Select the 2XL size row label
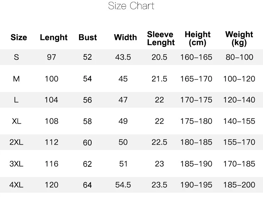263x212 pixels. coord(16,142)
